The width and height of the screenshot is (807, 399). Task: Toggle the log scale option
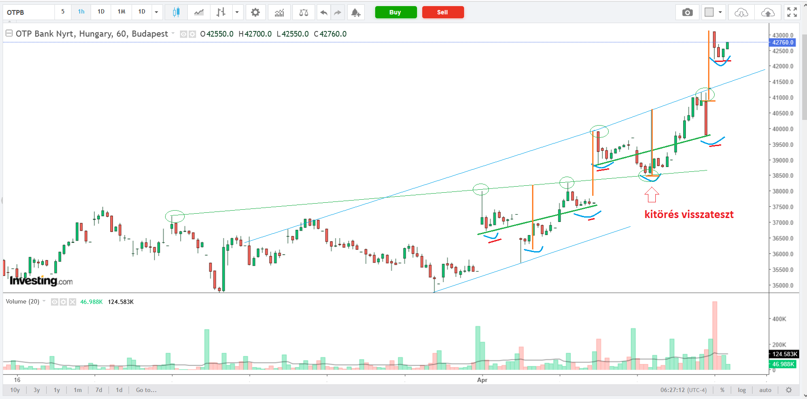click(x=742, y=390)
